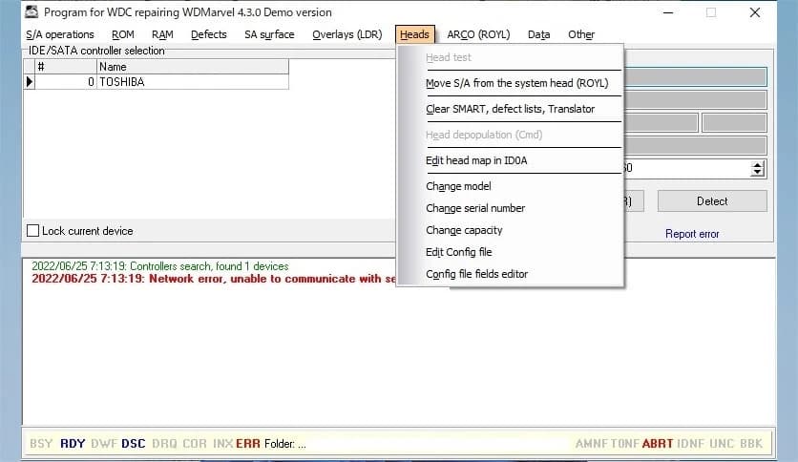Click the top info field next to menu

point(695,76)
